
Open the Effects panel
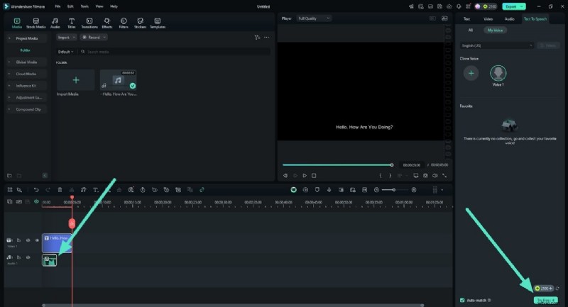point(107,23)
